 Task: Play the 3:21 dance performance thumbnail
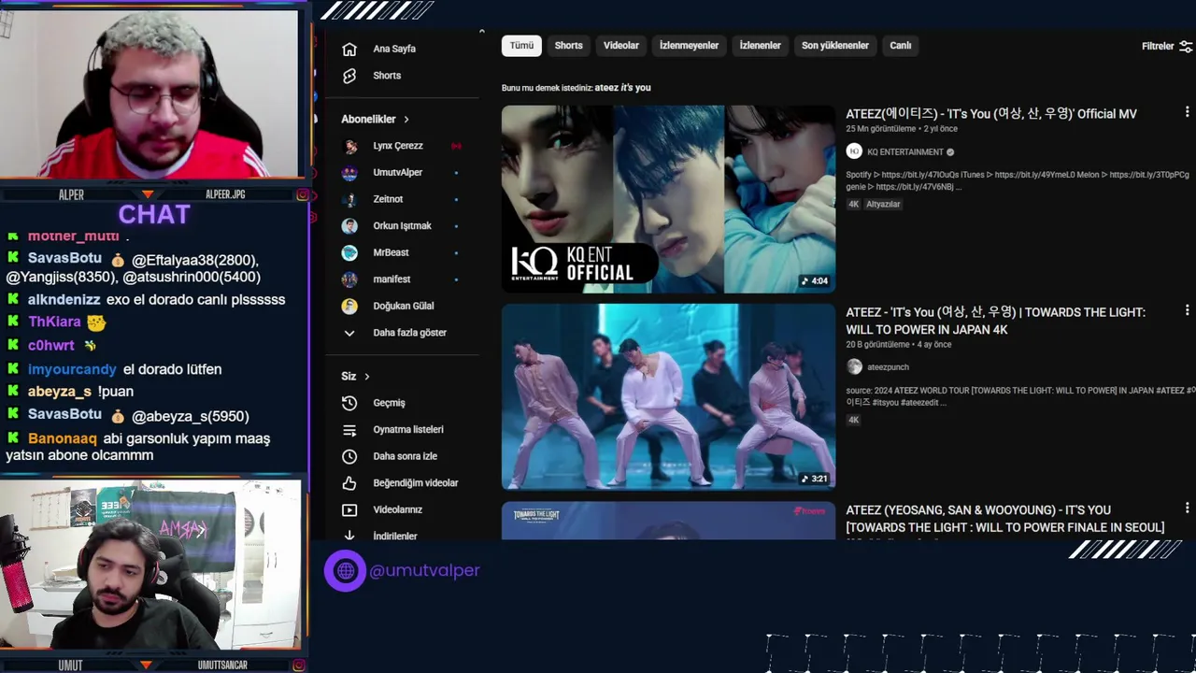pyautogui.click(x=669, y=396)
